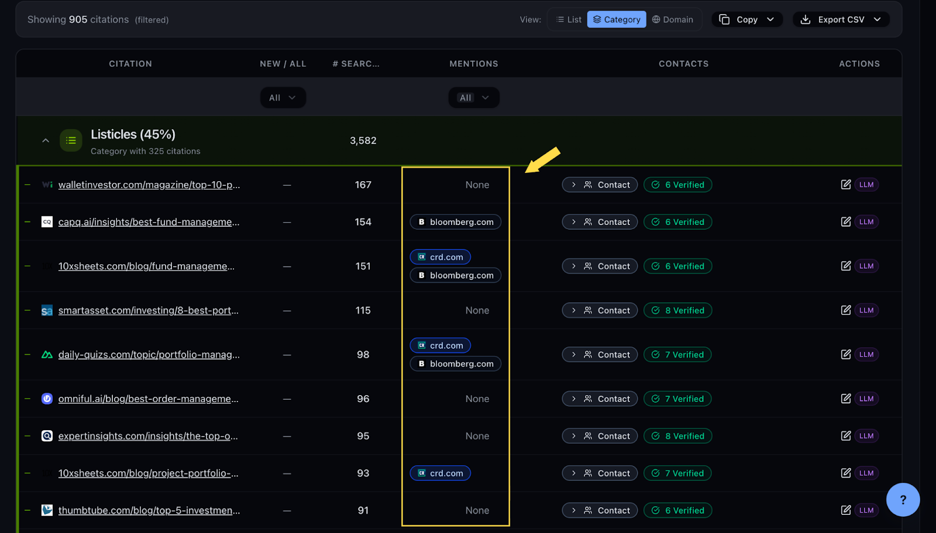Switch to Domain view
Image resolution: width=936 pixels, height=533 pixels.
(672, 19)
